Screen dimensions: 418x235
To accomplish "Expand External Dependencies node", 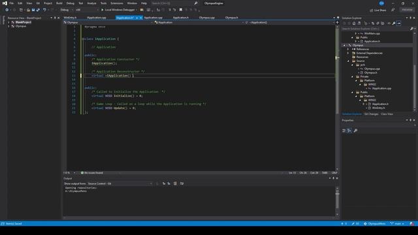I will (348, 53).
